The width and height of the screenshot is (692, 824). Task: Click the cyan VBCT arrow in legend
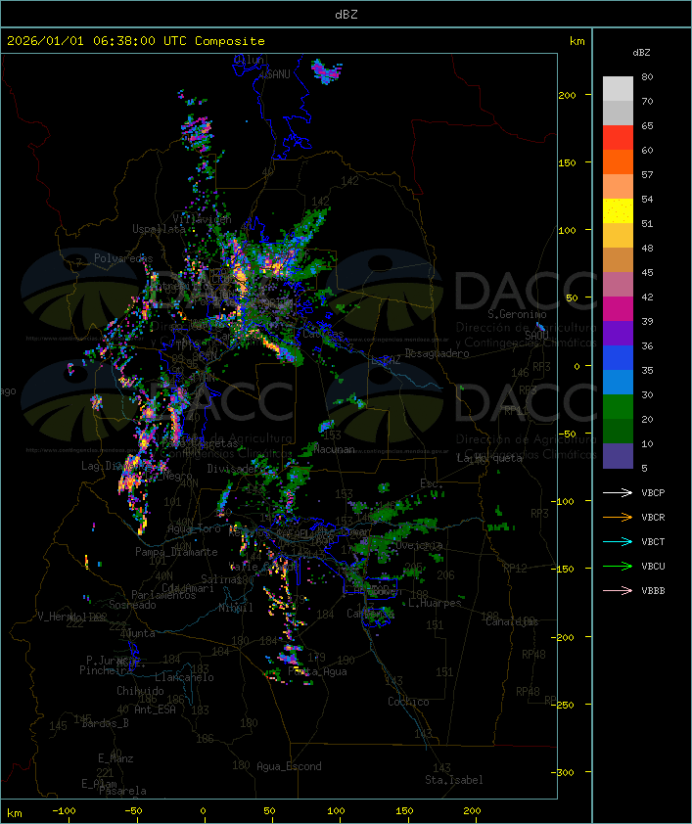pos(618,542)
